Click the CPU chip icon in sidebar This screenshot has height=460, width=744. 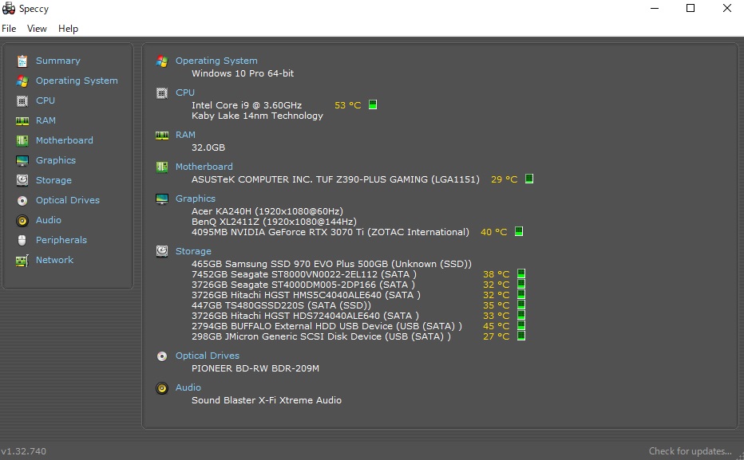click(22, 100)
